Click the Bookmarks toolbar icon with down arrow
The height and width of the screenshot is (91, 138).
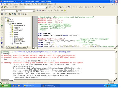pyautogui.click(x=100, y=7)
